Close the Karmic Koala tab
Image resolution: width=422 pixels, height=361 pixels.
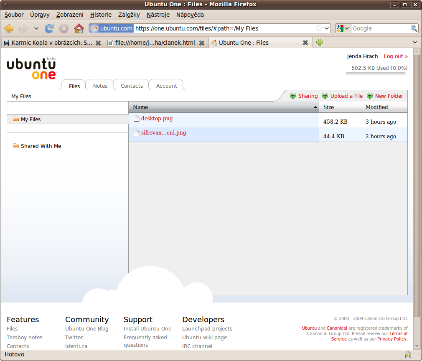(x=98, y=43)
